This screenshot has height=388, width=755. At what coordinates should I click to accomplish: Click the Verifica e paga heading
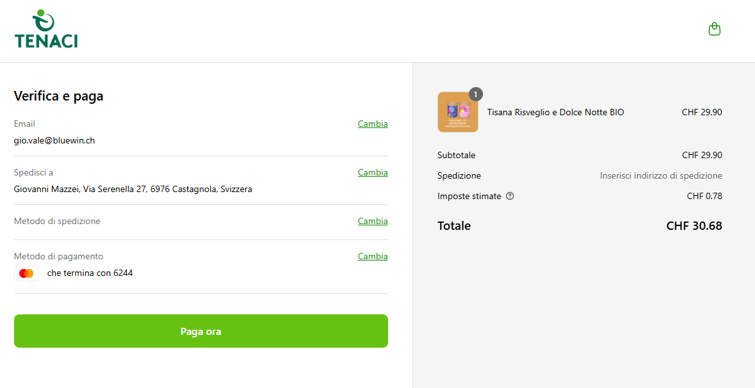tap(58, 96)
